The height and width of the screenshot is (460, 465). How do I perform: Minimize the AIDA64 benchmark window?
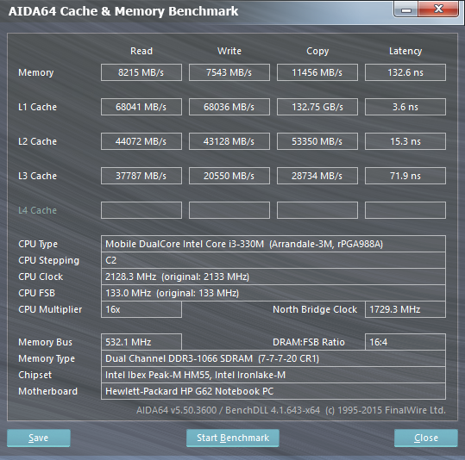(406, 9)
